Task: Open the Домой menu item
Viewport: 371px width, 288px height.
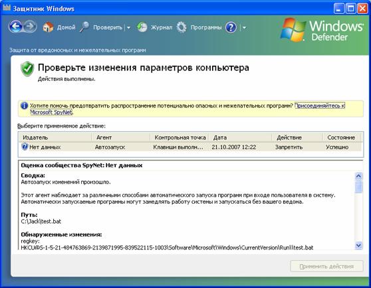Action: [66, 27]
